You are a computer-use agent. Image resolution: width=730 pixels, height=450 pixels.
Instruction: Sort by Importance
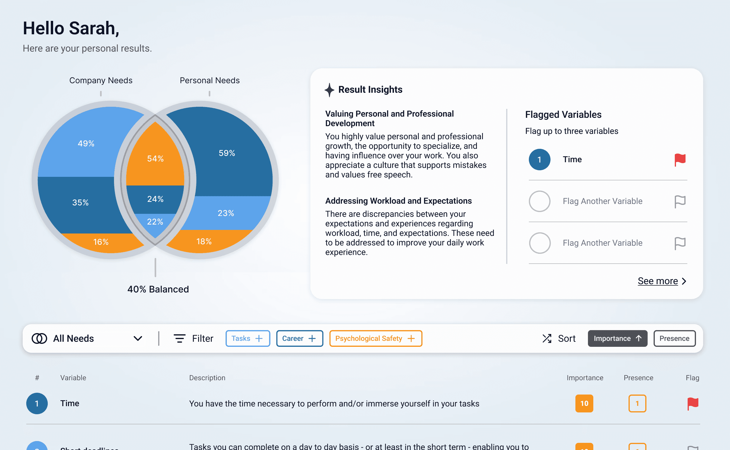[x=617, y=338]
